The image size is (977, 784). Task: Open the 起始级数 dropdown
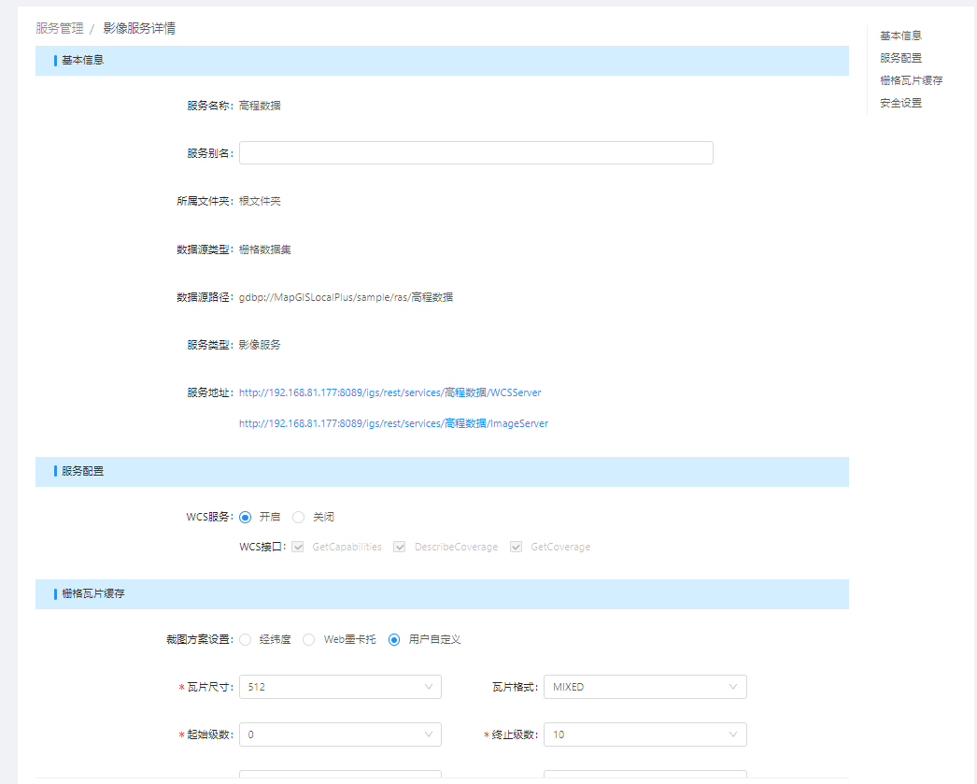(340, 734)
